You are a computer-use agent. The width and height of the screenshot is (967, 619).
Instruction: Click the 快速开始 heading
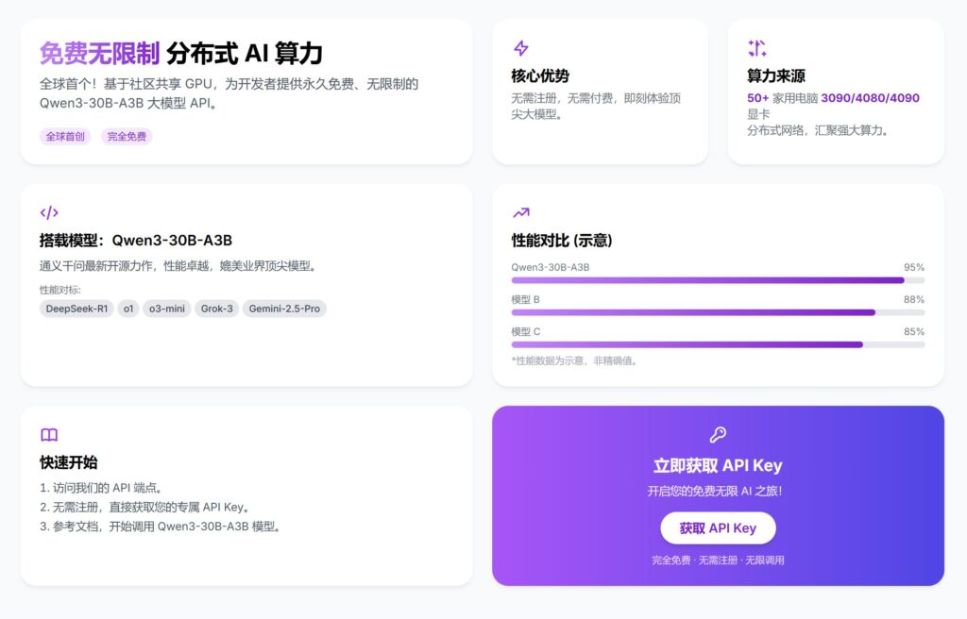click(68, 462)
